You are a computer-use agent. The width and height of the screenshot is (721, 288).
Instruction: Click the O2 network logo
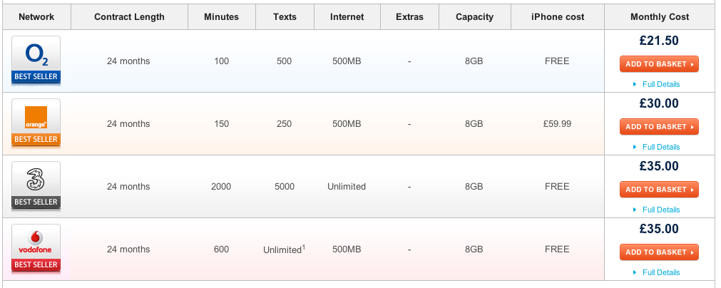[x=36, y=54]
